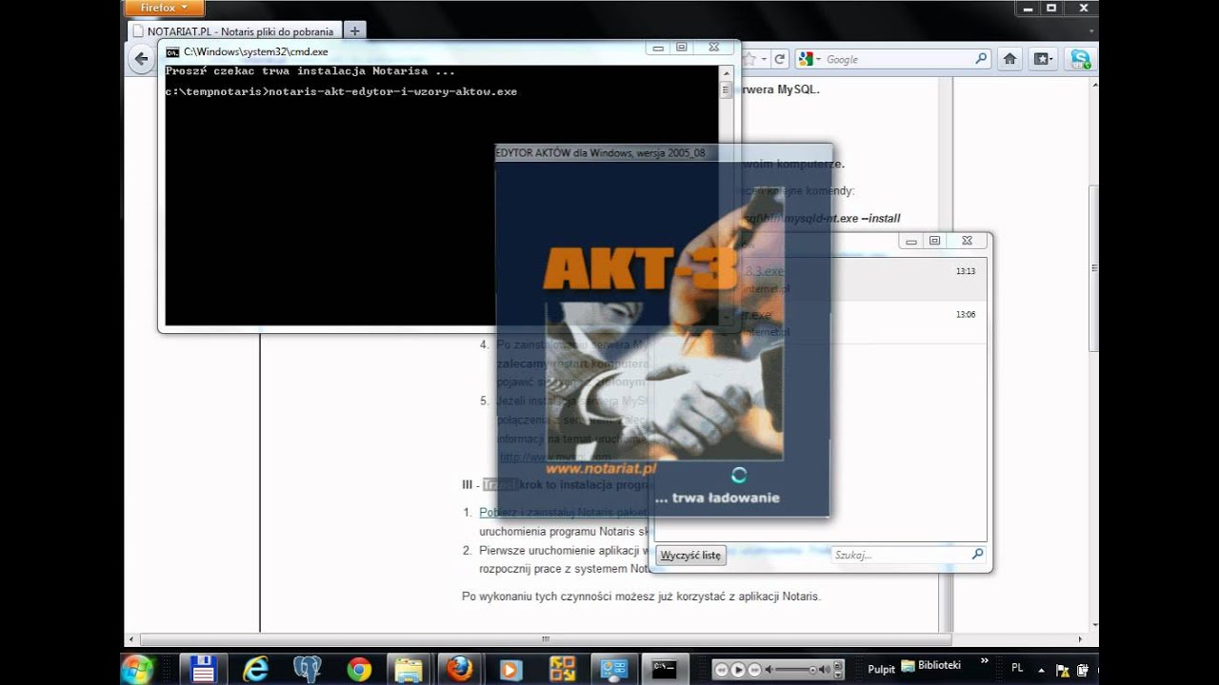Go back using the Firefox back arrow
The width and height of the screenshot is (1219, 685).
142,59
